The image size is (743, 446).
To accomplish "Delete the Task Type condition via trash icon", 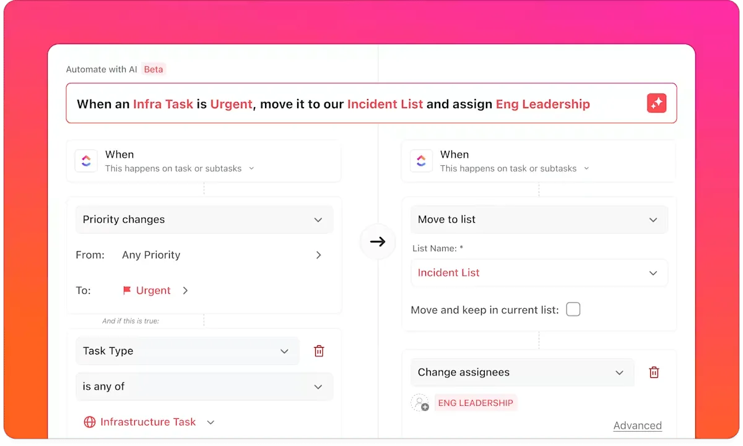I will pyautogui.click(x=319, y=351).
